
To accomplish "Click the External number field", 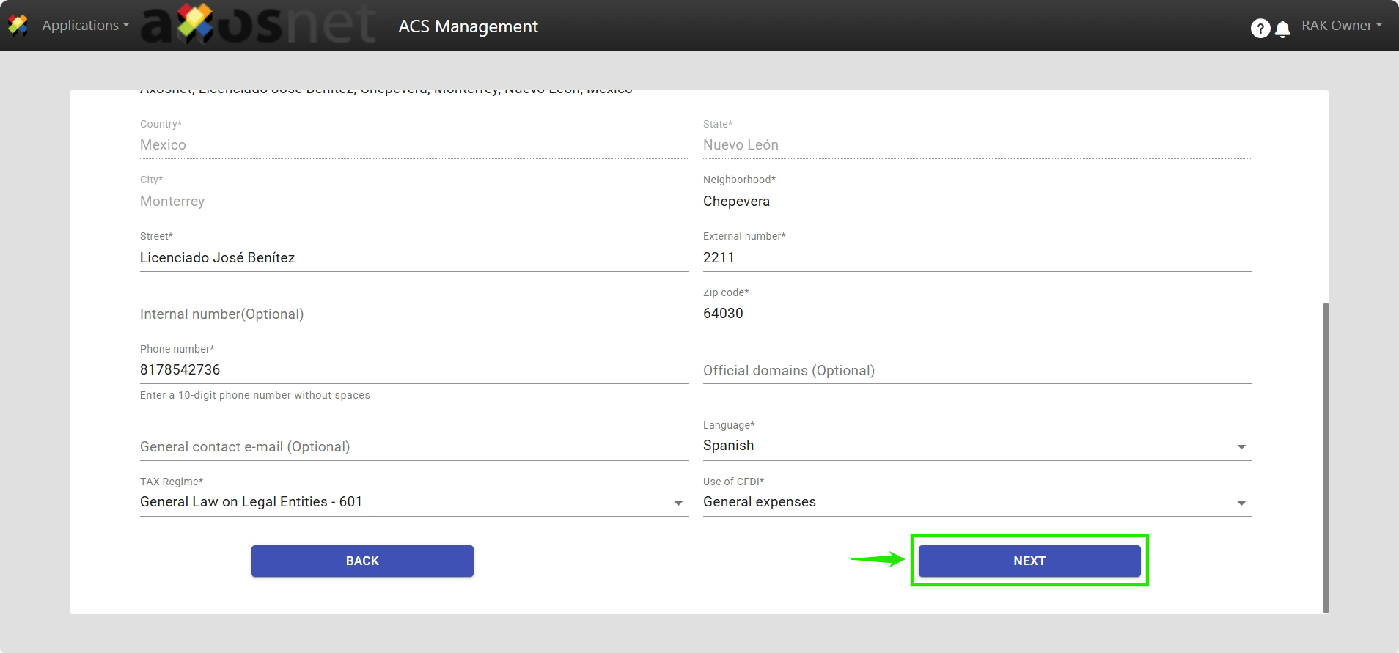I will pos(977,258).
